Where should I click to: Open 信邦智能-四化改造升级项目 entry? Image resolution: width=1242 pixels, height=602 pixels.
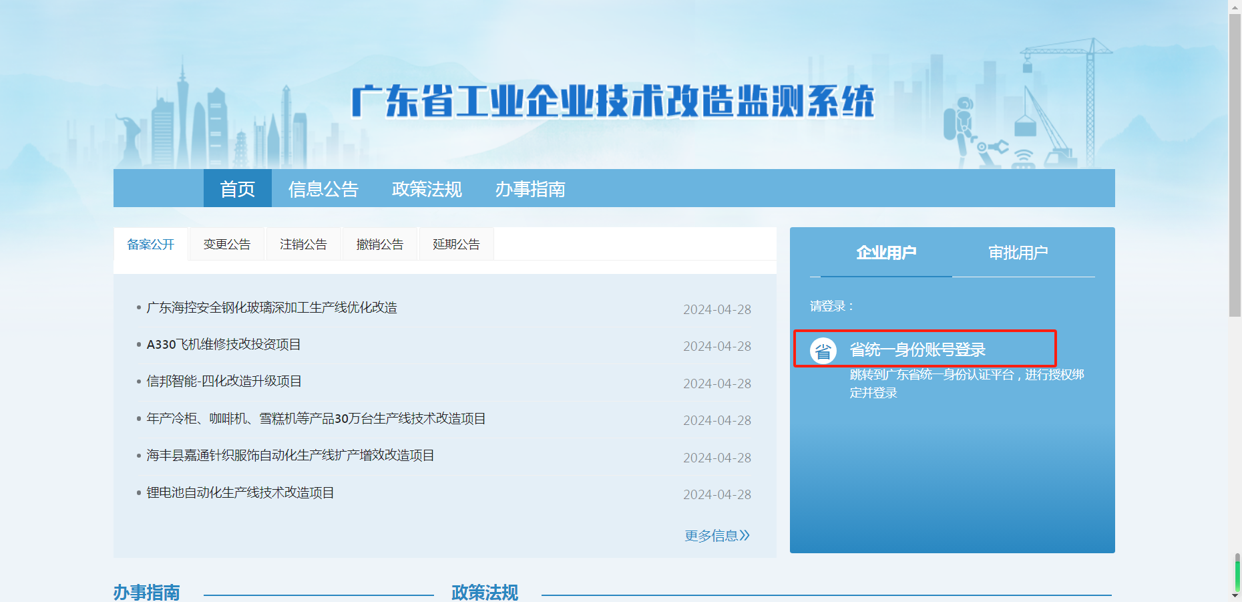pyautogui.click(x=224, y=382)
